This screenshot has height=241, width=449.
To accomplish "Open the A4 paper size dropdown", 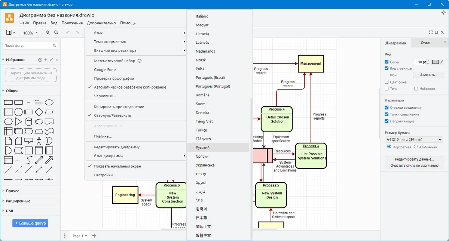I will point(414,140).
